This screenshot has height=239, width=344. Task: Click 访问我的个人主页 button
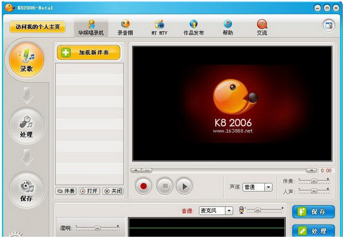click(37, 27)
